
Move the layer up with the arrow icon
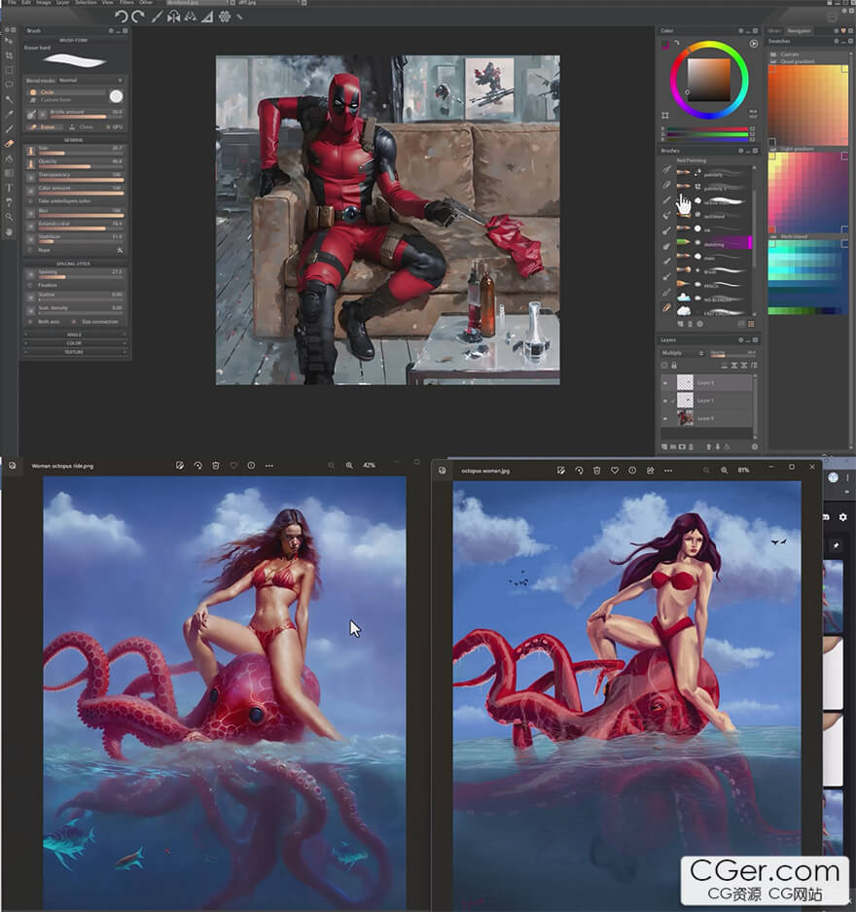[709, 446]
